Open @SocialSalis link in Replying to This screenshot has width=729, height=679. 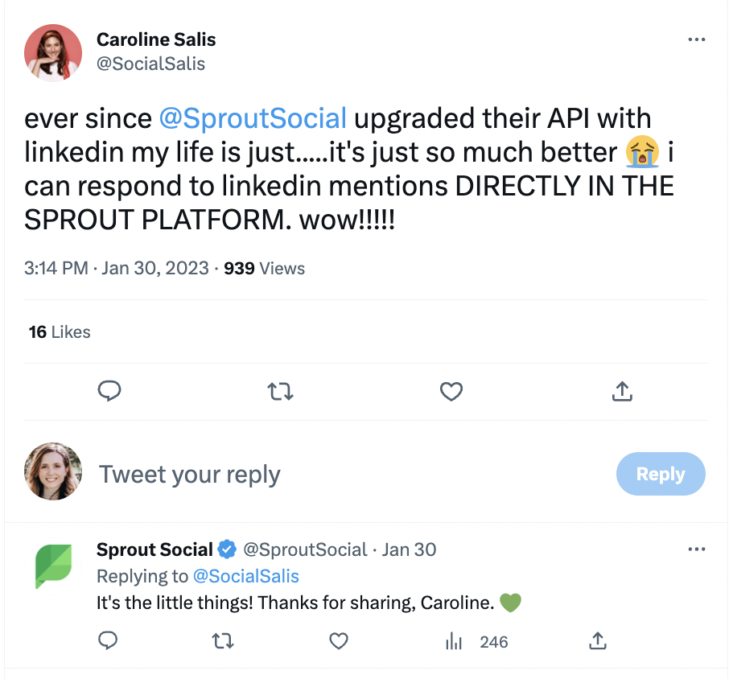coord(246,576)
